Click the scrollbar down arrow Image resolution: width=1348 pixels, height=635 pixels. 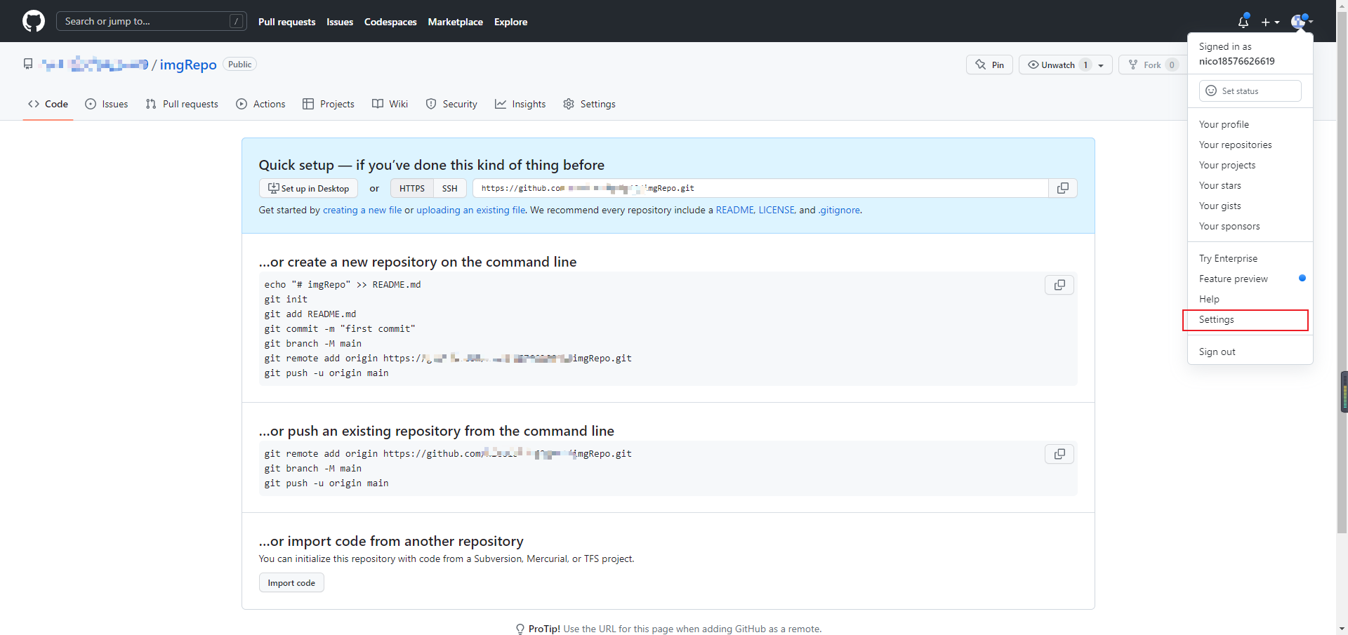click(1342, 629)
